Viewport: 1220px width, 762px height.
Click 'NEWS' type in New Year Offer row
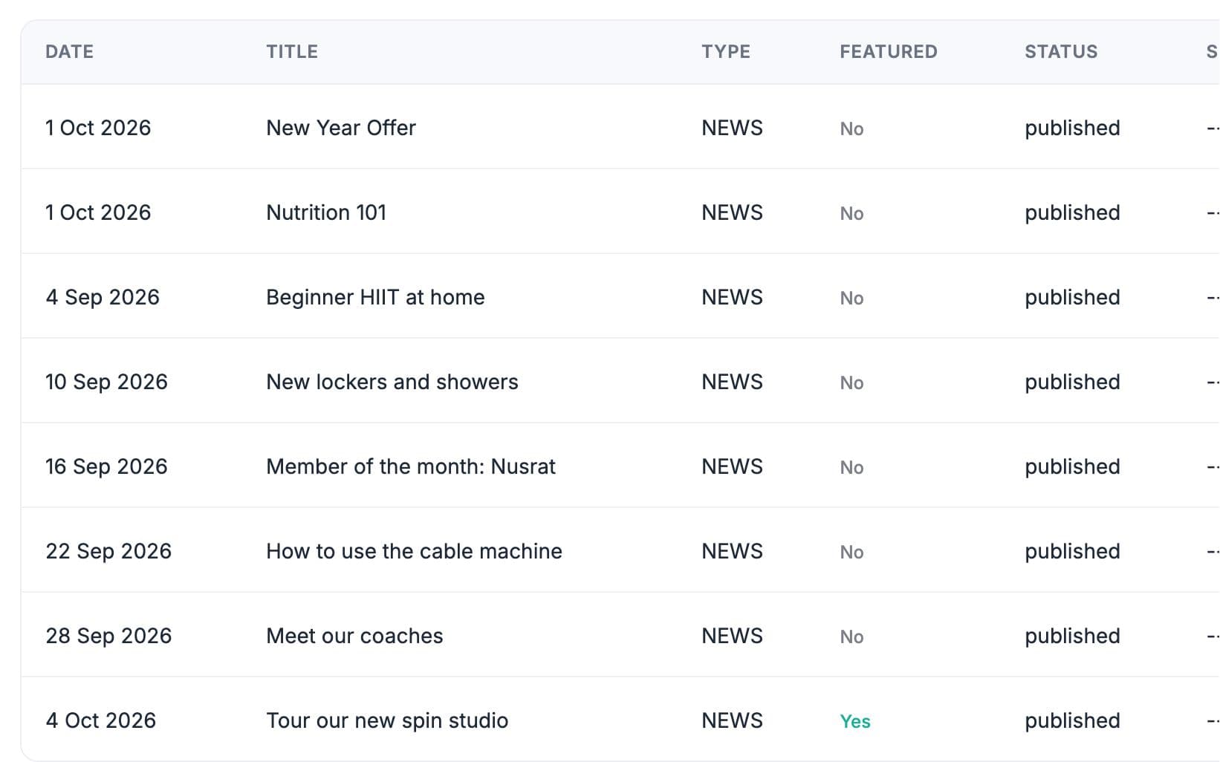pos(732,128)
